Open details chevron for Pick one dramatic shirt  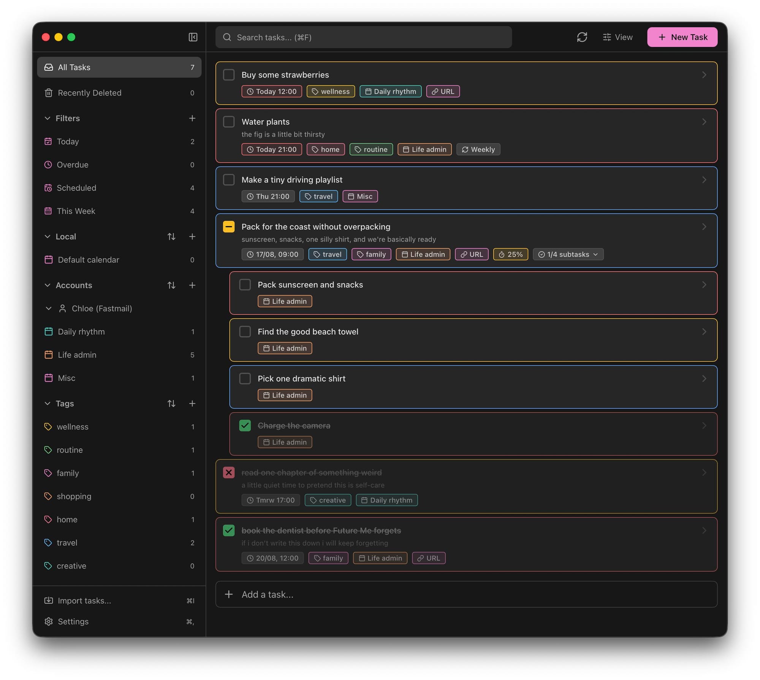(x=704, y=378)
